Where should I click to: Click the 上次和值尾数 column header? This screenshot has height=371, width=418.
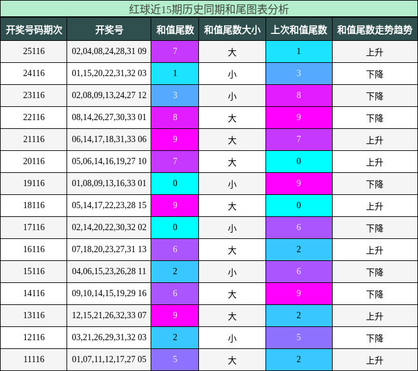click(x=299, y=30)
